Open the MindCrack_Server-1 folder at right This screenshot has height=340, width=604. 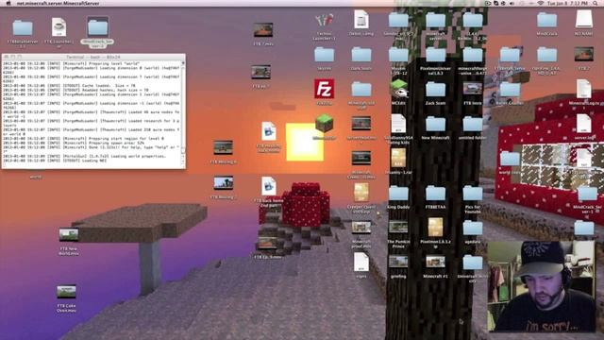[587, 194]
